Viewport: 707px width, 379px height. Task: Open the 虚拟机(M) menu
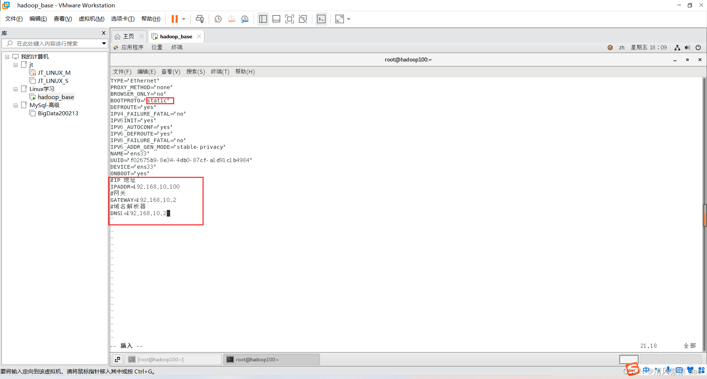[x=92, y=19]
